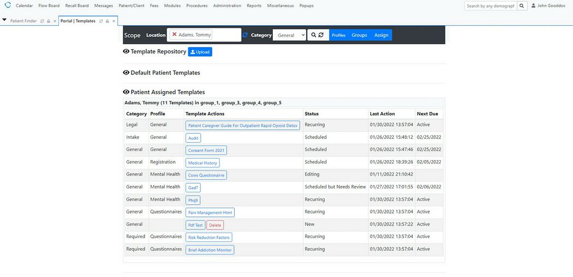The width and height of the screenshot is (573, 277).
Task: Click the search by demographics input field
Action: 490,6
